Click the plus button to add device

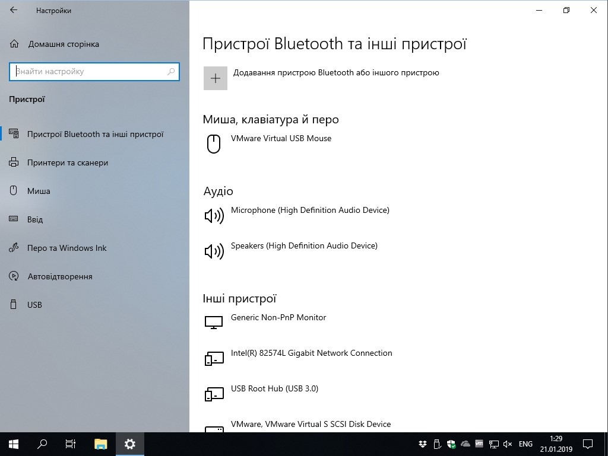[215, 78]
